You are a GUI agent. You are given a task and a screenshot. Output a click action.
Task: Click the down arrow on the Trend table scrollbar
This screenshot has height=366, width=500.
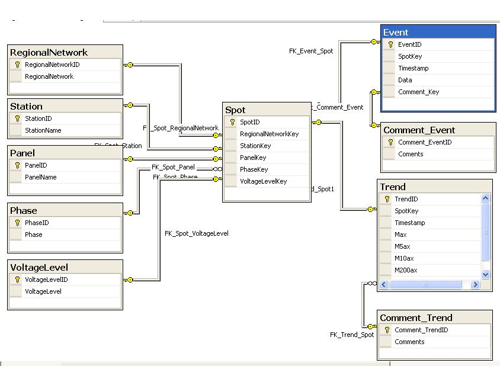click(485, 274)
